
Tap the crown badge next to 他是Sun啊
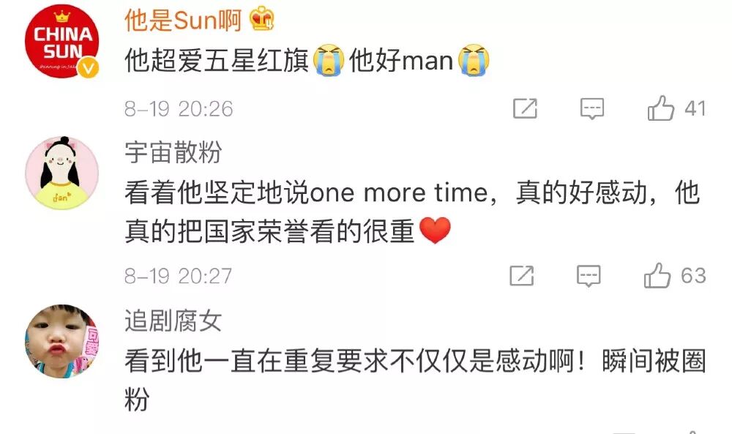tap(262, 20)
